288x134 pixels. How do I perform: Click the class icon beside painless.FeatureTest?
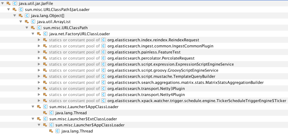(104, 52)
